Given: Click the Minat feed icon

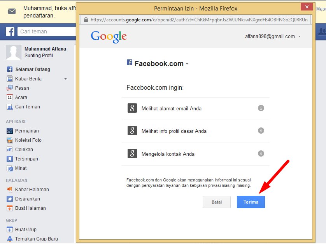Looking at the screenshot, I should [10, 168].
